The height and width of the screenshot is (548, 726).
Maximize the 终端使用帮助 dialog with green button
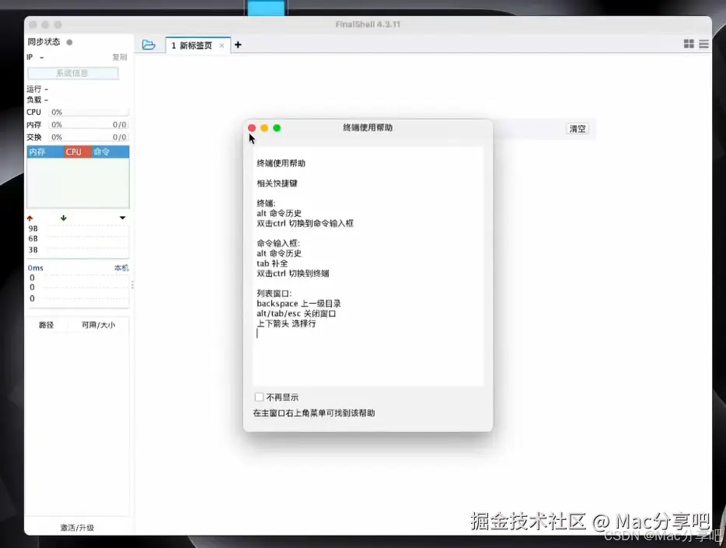(x=277, y=128)
